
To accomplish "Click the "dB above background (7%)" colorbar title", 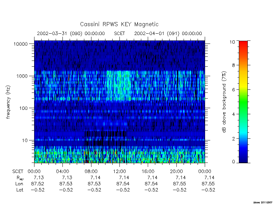I will pos(224,102).
